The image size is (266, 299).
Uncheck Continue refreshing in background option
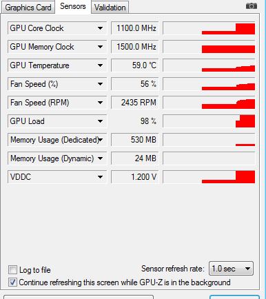[x=12, y=282]
